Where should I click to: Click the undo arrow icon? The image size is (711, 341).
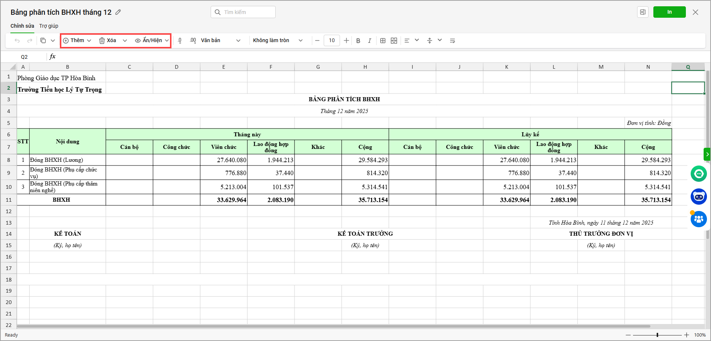pos(17,41)
